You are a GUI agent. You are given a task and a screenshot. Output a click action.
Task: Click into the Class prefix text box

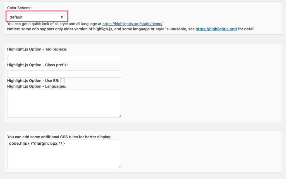64,74
